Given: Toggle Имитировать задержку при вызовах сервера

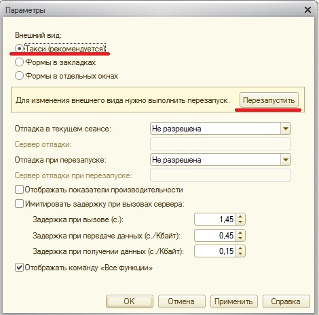Looking at the screenshot, I should tap(19, 204).
